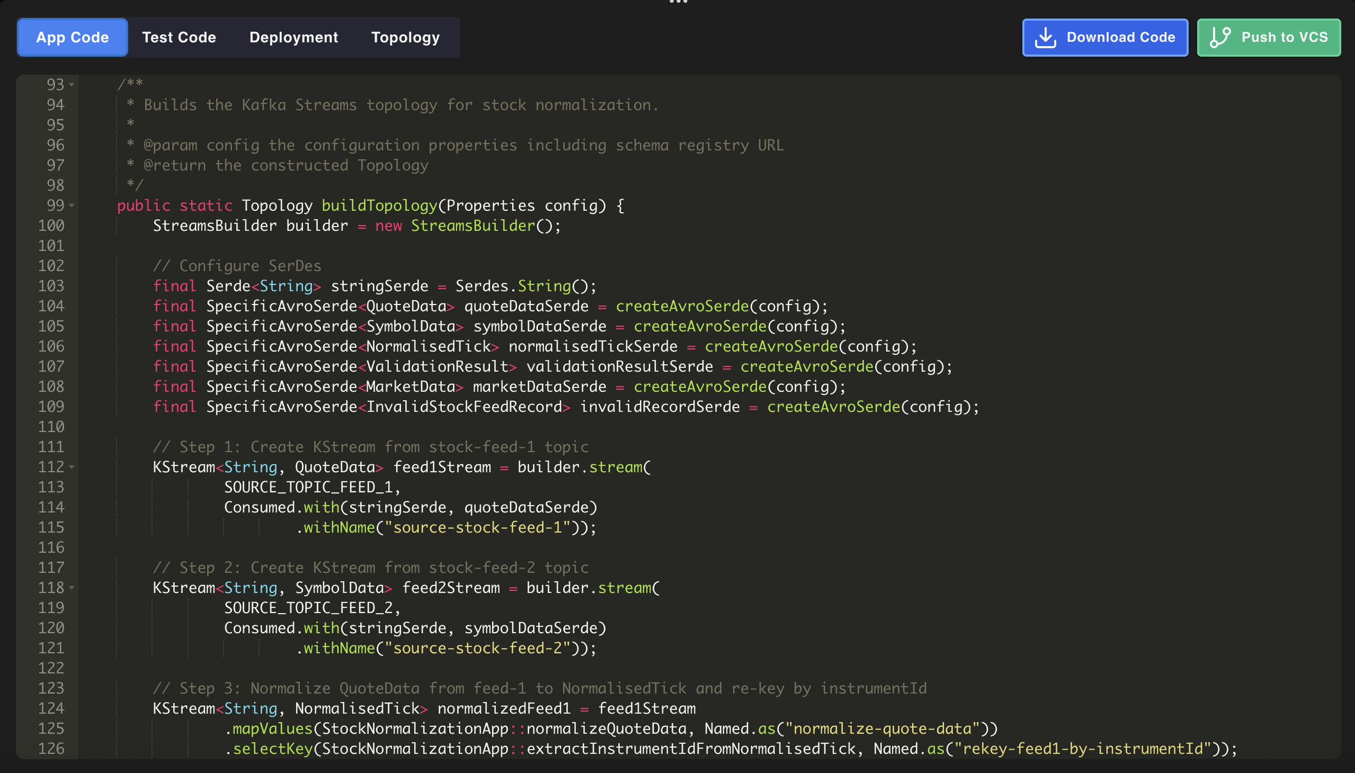Viewport: 1355px width, 773px height.
Task: Switch to the Test Code tab
Action: 179,37
